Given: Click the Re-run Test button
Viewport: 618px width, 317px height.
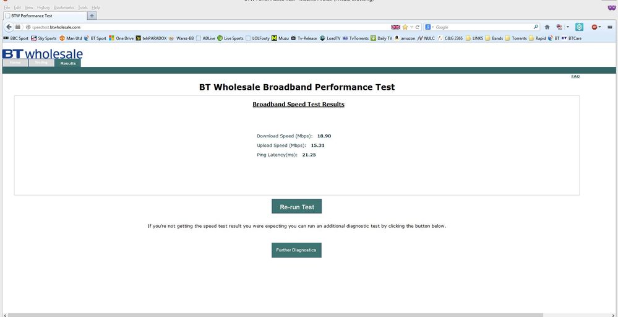Looking at the screenshot, I should [296, 206].
